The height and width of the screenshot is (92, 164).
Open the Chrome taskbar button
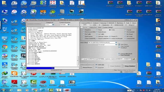pos(35,90)
